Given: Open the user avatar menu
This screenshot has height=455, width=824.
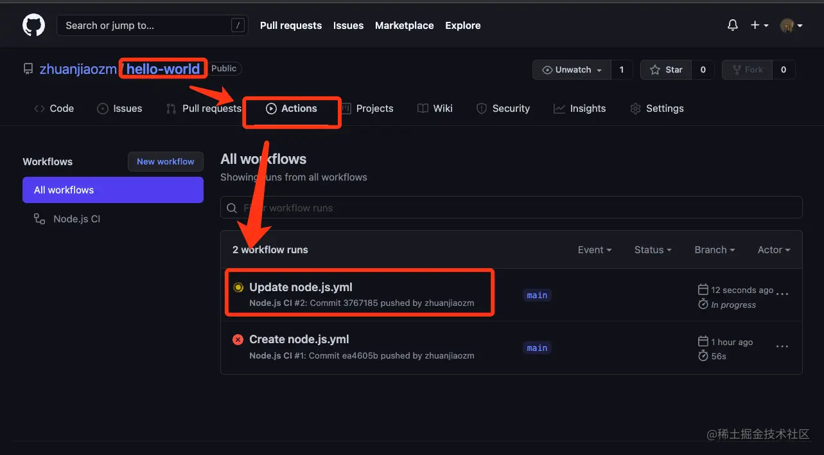Looking at the screenshot, I should (791, 26).
